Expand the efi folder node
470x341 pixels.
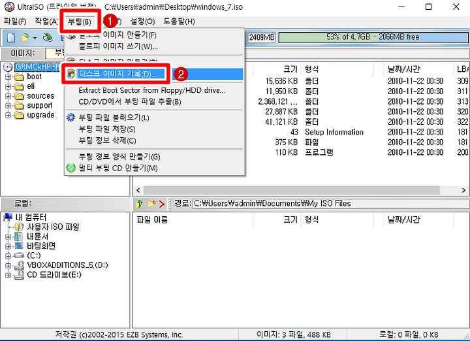[8, 87]
